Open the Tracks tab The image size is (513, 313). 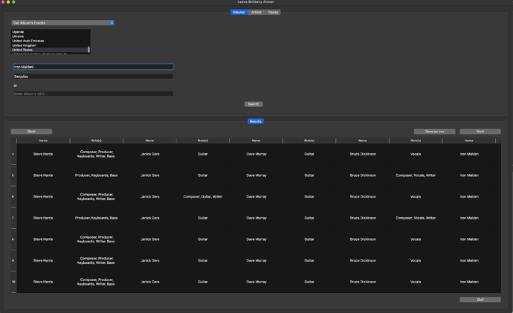point(273,13)
